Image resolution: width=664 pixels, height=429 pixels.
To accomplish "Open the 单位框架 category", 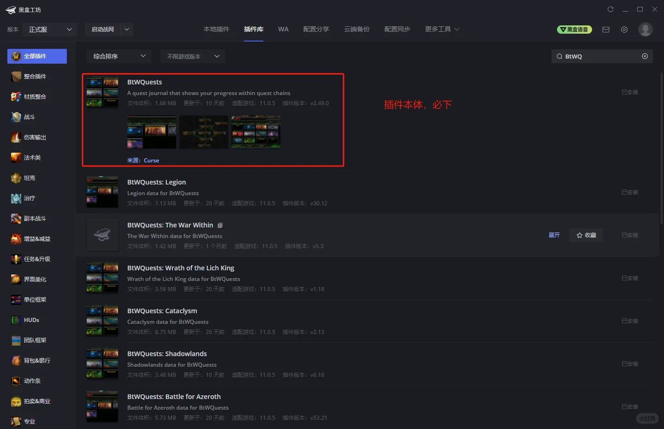I will coord(37,300).
